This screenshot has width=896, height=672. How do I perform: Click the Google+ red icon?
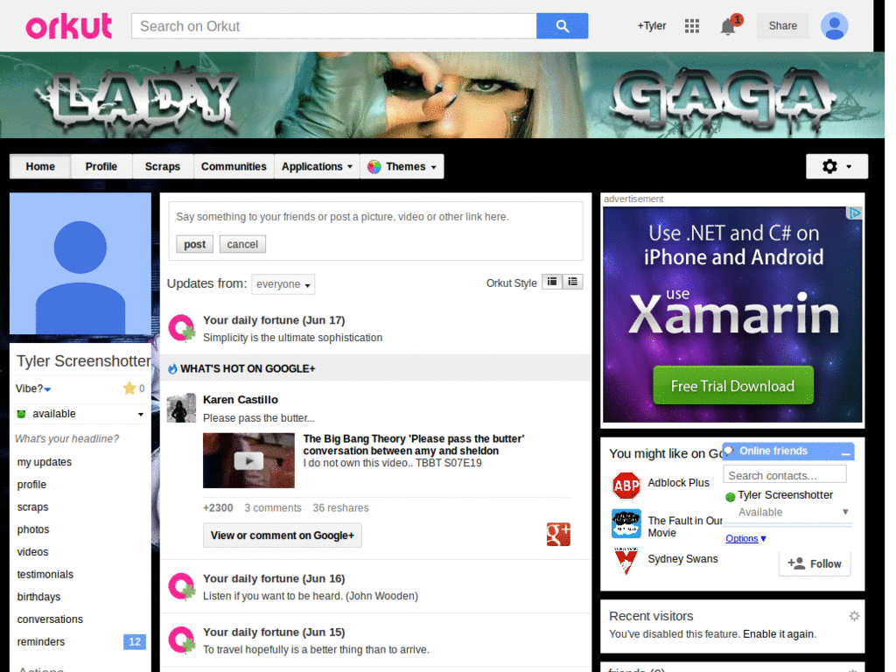tap(558, 535)
